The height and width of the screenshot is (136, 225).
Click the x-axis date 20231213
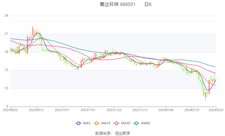click(140, 110)
